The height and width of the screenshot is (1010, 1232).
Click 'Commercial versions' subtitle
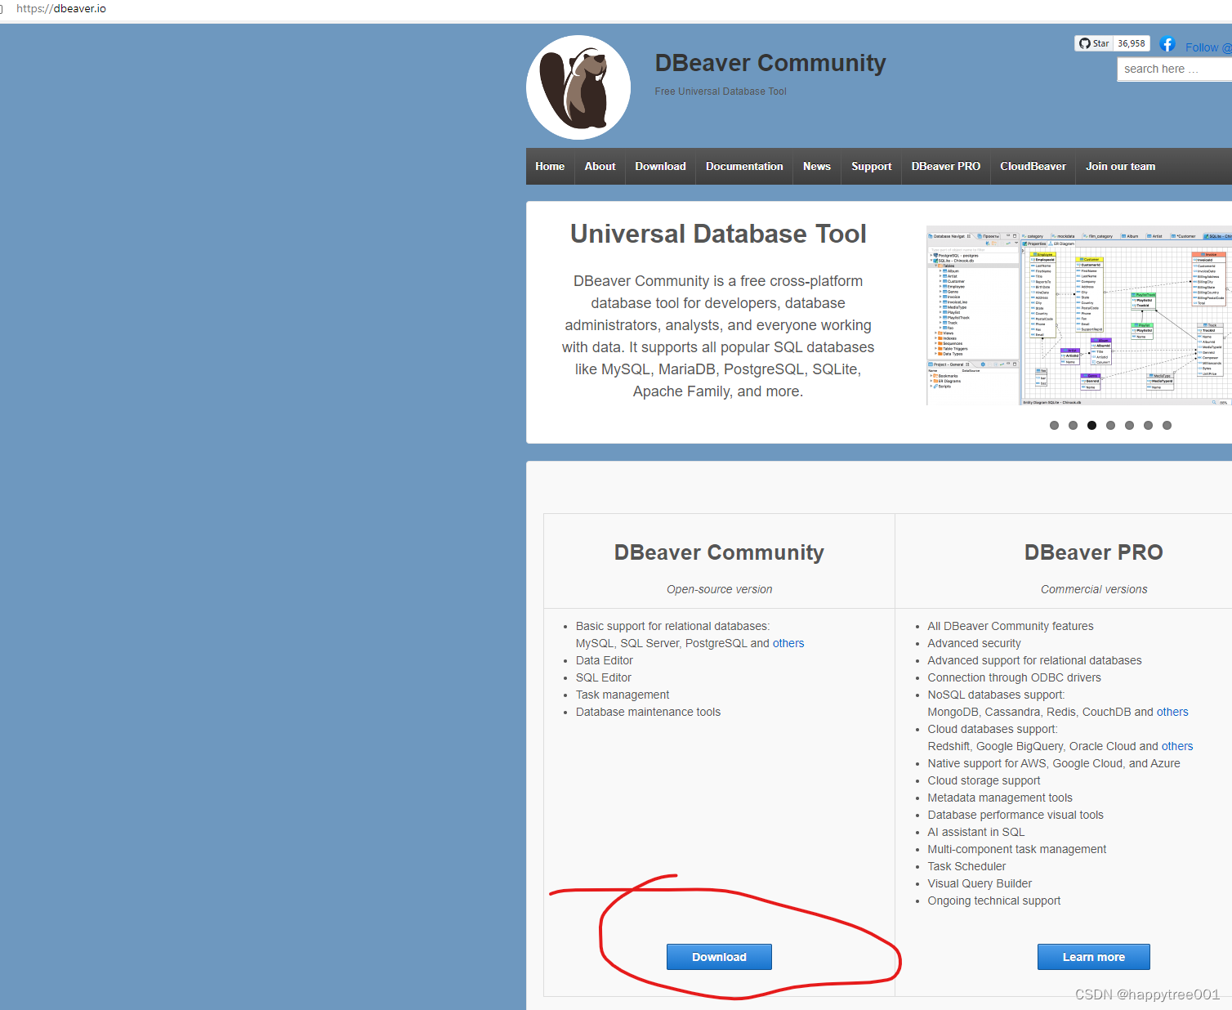pos(1094,589)
